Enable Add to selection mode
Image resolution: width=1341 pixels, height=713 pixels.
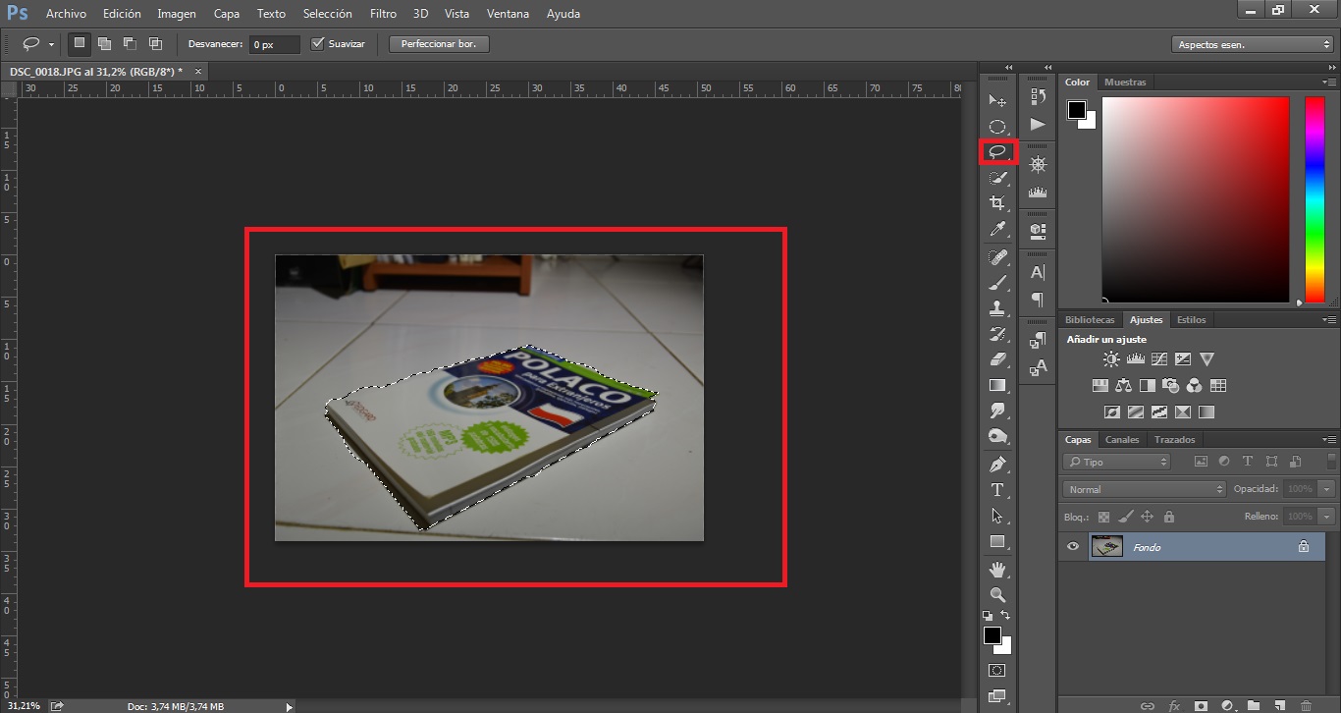pyautogui.click(x=104, y=43)
